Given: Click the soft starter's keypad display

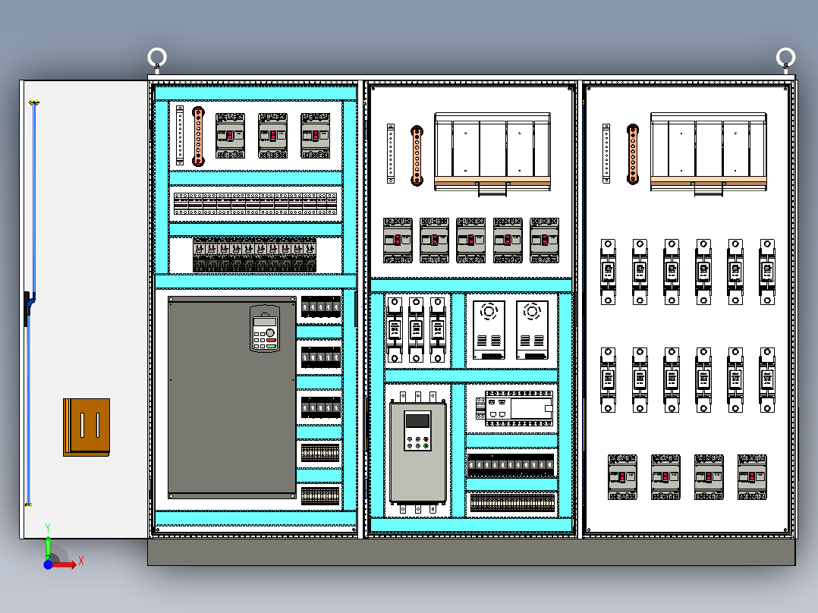Looking at the screenshot, I should [418, 420].
